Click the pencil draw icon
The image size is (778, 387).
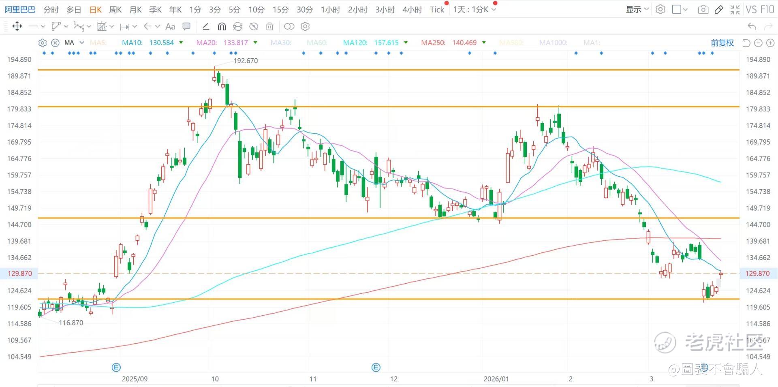coord(719,10)
